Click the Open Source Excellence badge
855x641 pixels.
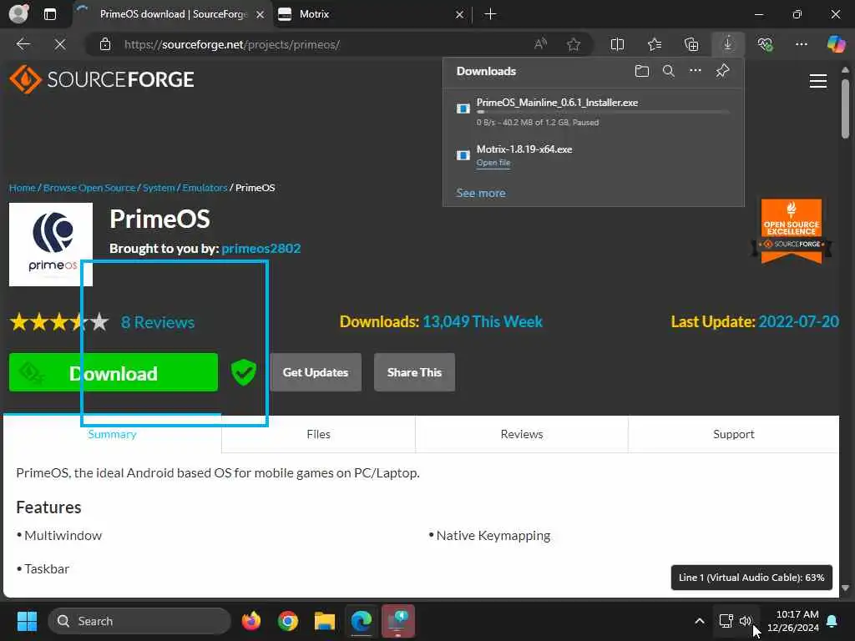tap(792, 230)
